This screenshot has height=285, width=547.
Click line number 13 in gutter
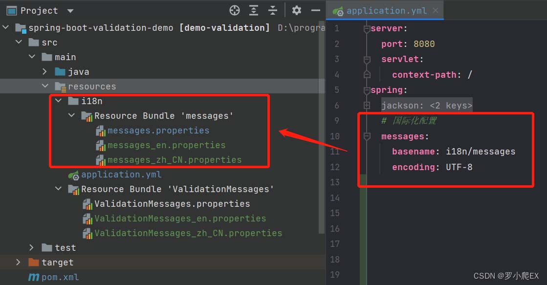[334, 182]
